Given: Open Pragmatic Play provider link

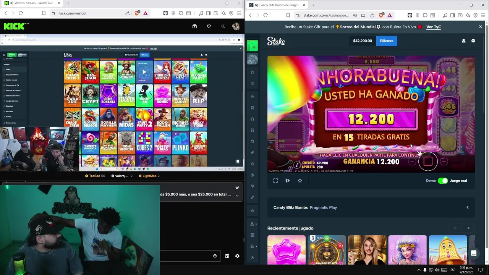Looking at the screenshot, I should (323, 207).
